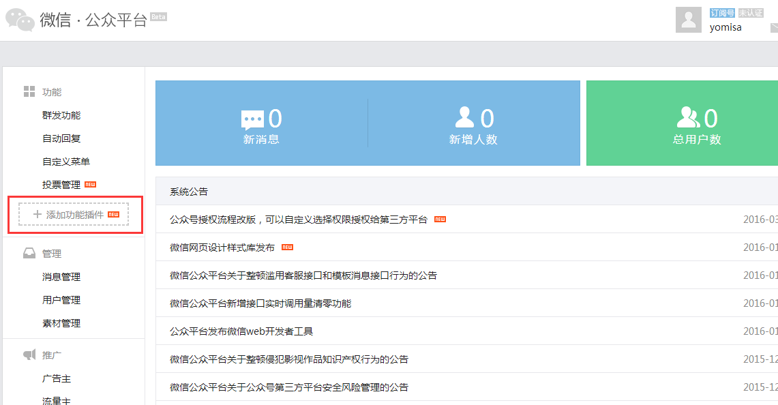Image resolution: width=778 pixels, height=405 pixels.
Task: Open 投票管理 in the sidebar
Action: [x=61, y=185]
